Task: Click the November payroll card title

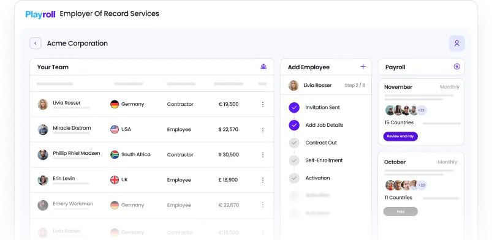Action: 398,87
